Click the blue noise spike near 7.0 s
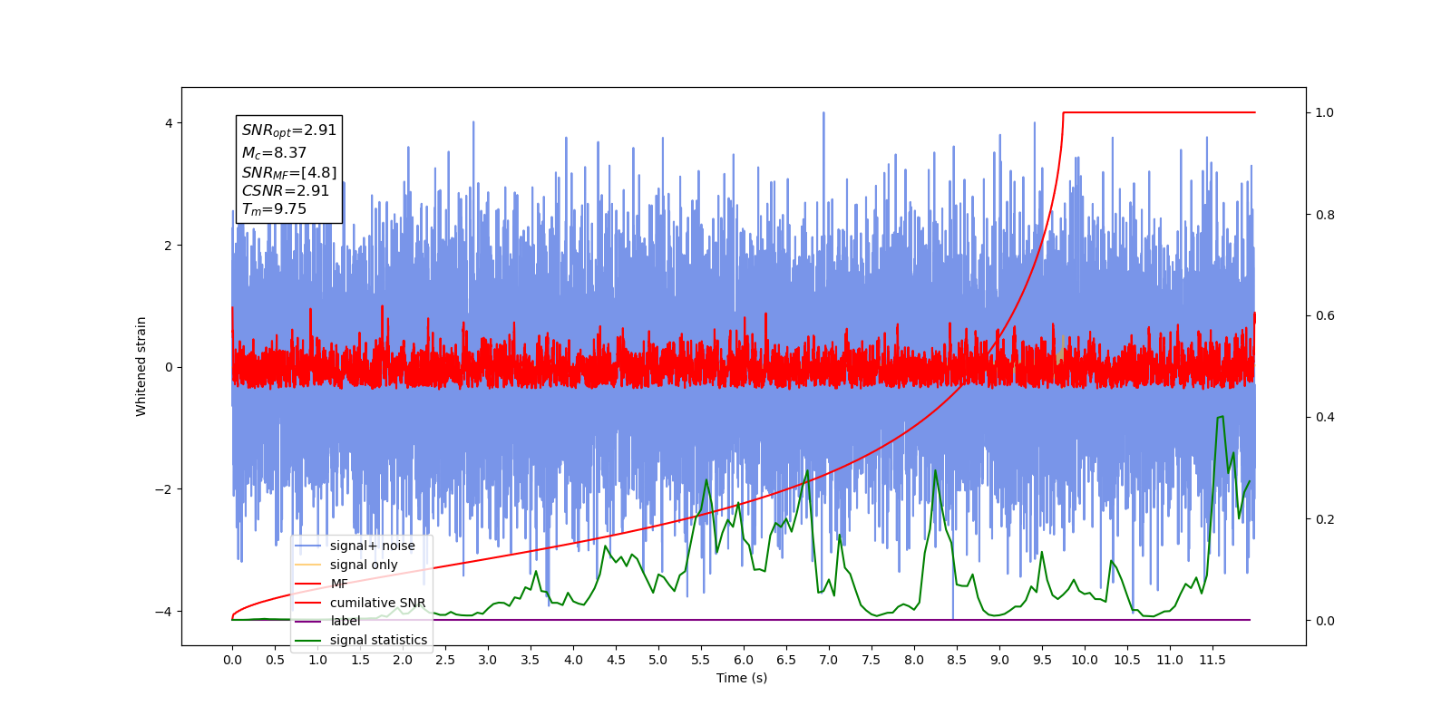This screenshot has width=1451, height=725. coord(823,114)
